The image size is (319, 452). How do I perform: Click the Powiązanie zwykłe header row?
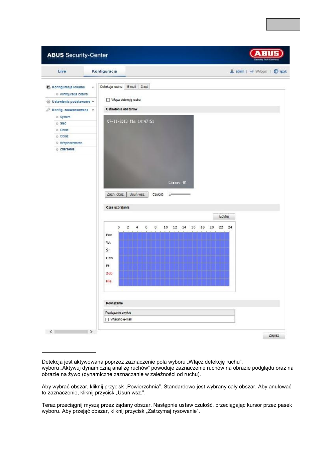click(x=170, y=313)
